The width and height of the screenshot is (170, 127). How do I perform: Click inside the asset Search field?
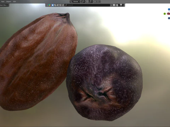87,5
